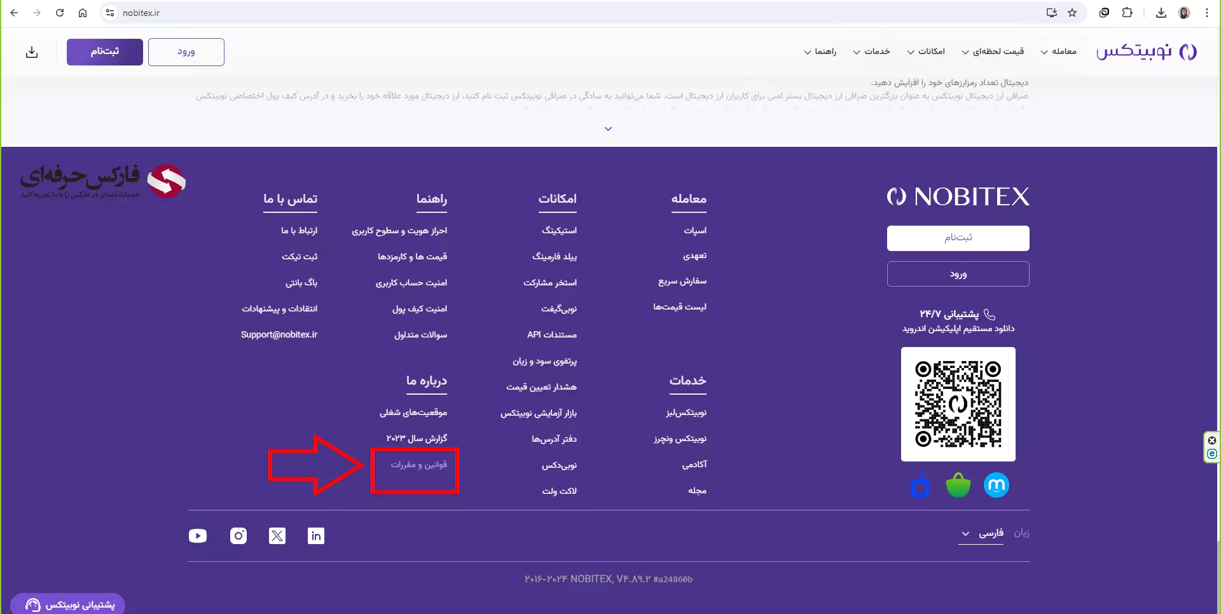The height and width of the screenshot is (614, 1221).
Task: Click the browser back arrow
Action: pyautogui.click(x=14, y=13)
